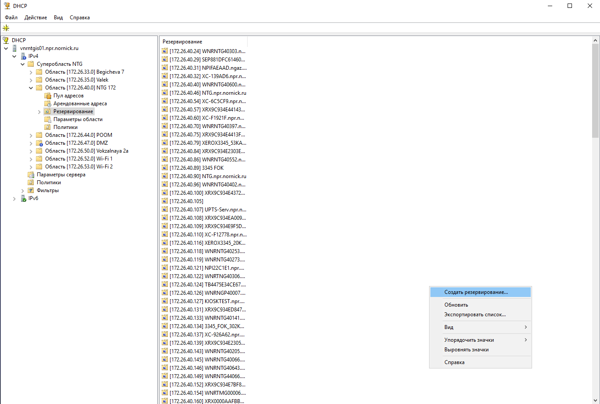Screen dimensions: 600x404
Task: Open the Арендованные адреса icon
Action: (48, 104)
